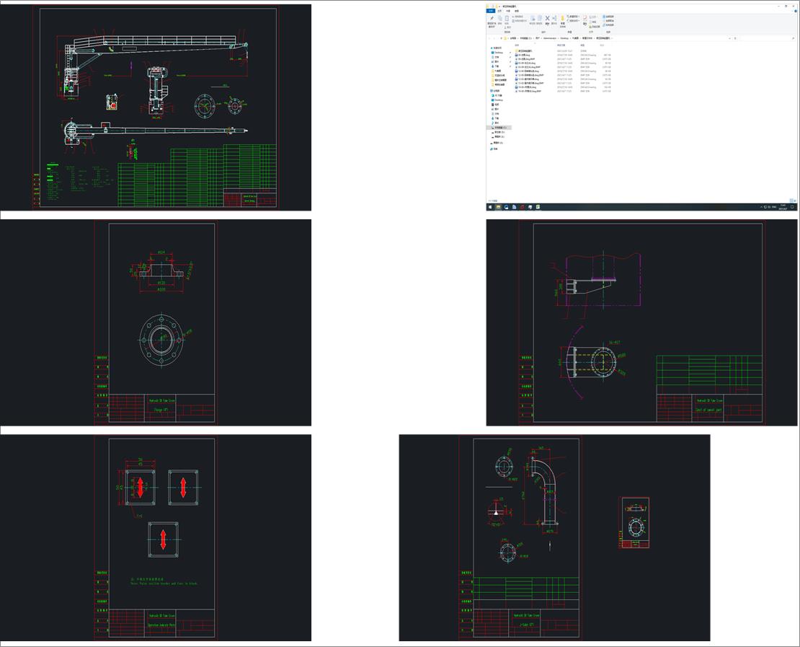This screenshot has width=800, height=647.
Task: Click the J-tube elbow pipe drawing
Action: coord(554,537)
